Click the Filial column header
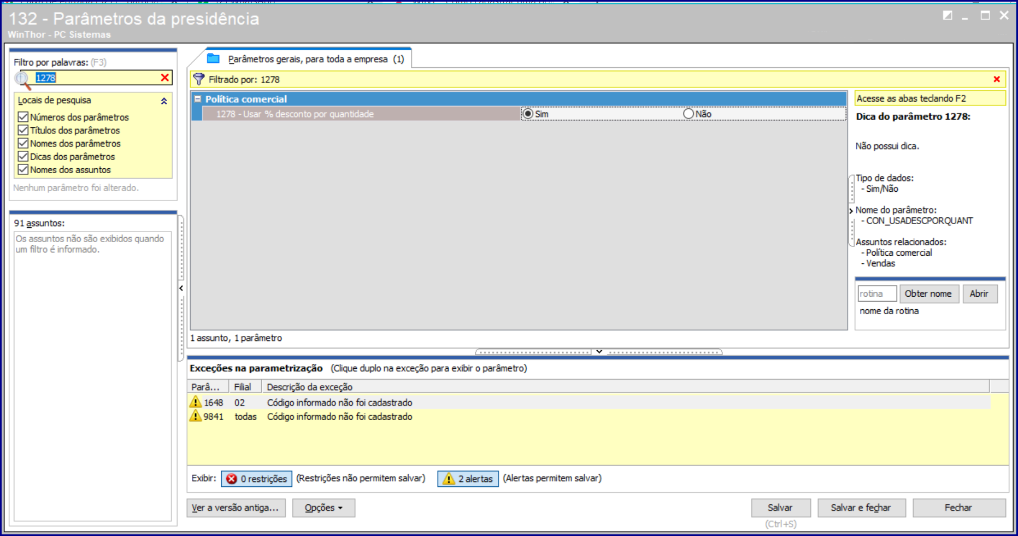The image size is (1018, 536). [245, 387]
